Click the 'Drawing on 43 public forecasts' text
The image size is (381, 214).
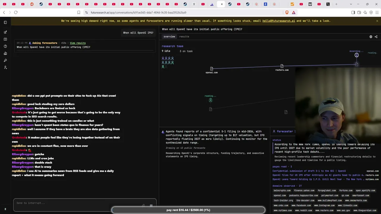click(185, 148)
